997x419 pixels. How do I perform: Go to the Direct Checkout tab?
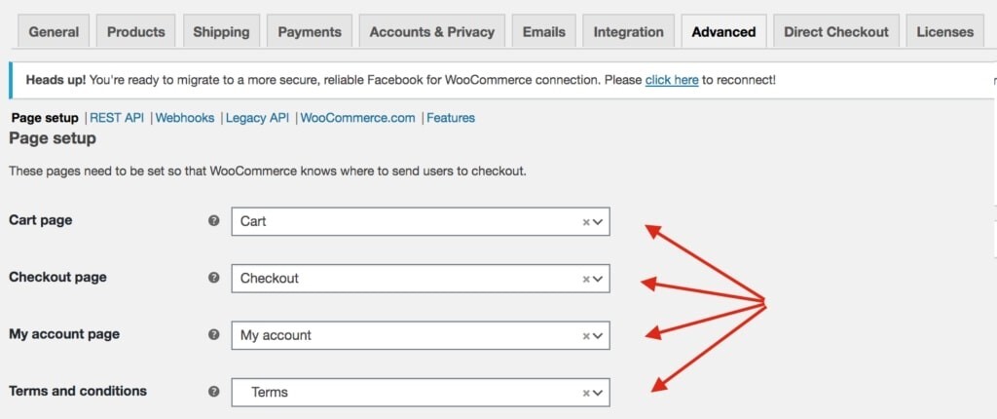pos(836,31)
